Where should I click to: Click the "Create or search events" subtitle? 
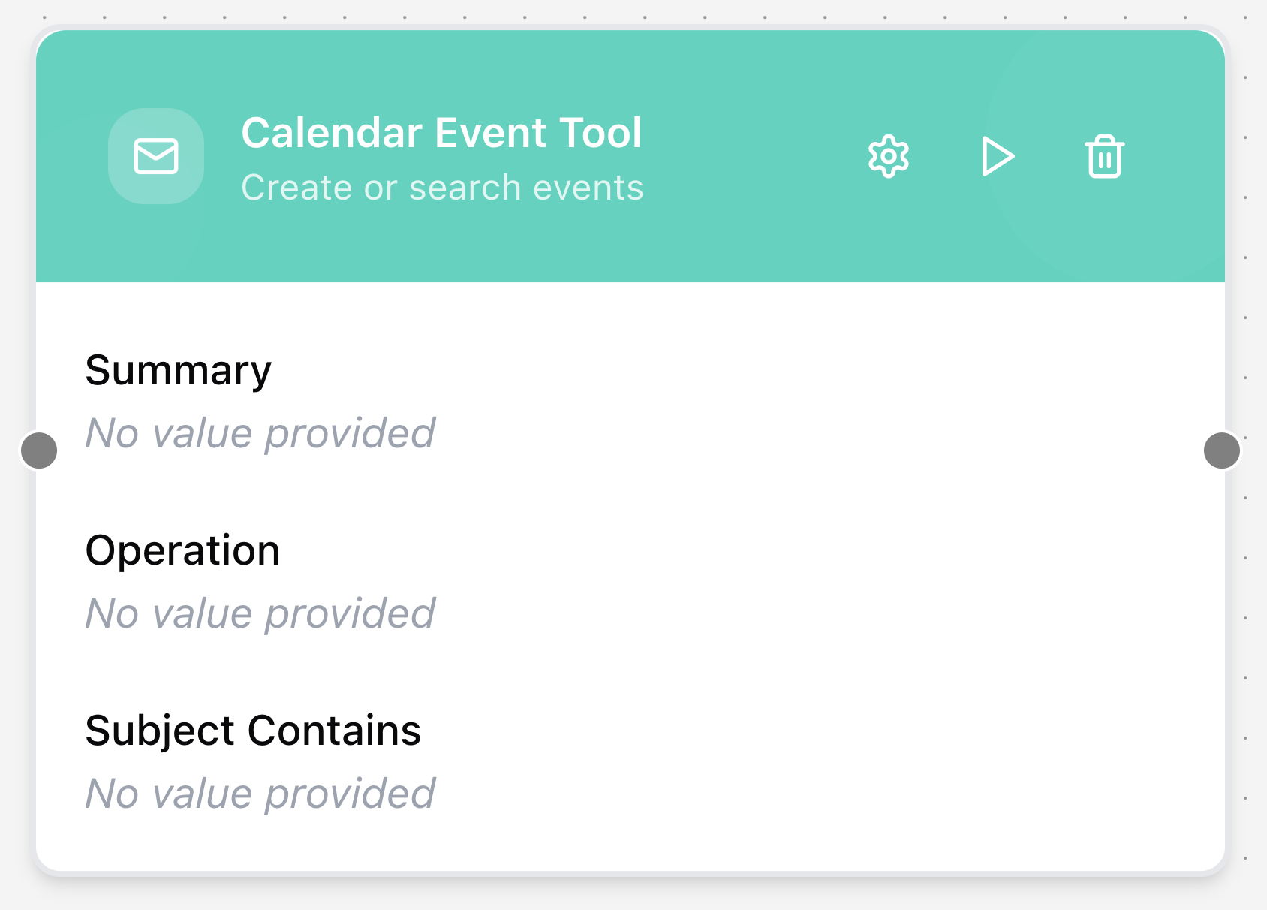coord(442,188)
